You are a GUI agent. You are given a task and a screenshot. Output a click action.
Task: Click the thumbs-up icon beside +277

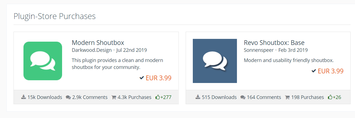click(158, 97)
